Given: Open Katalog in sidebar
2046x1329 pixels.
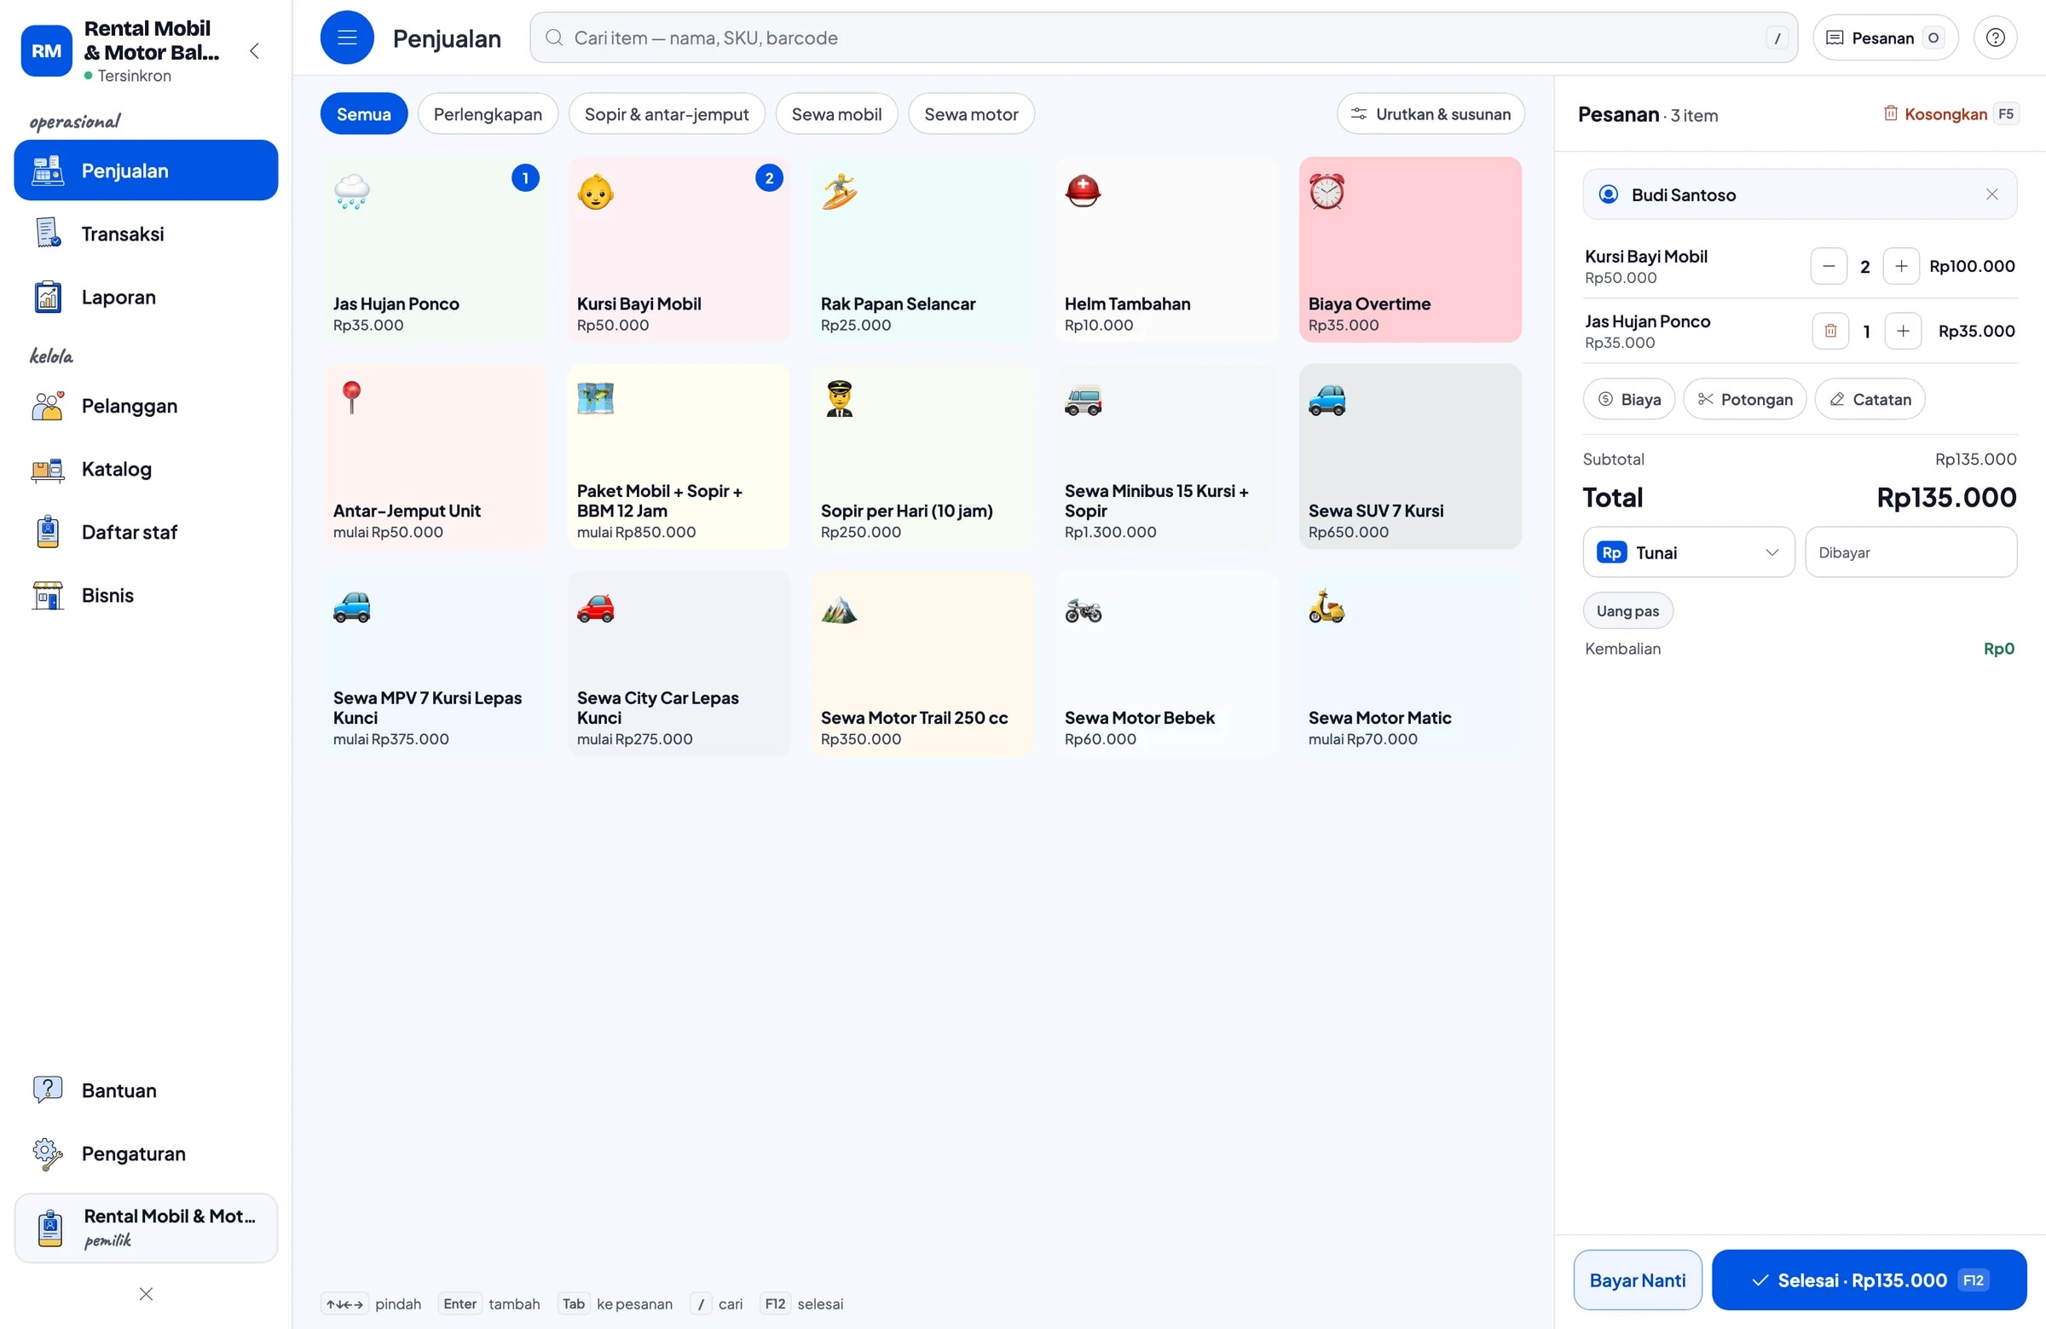Looking at the screenshot, I should [146, 470].
